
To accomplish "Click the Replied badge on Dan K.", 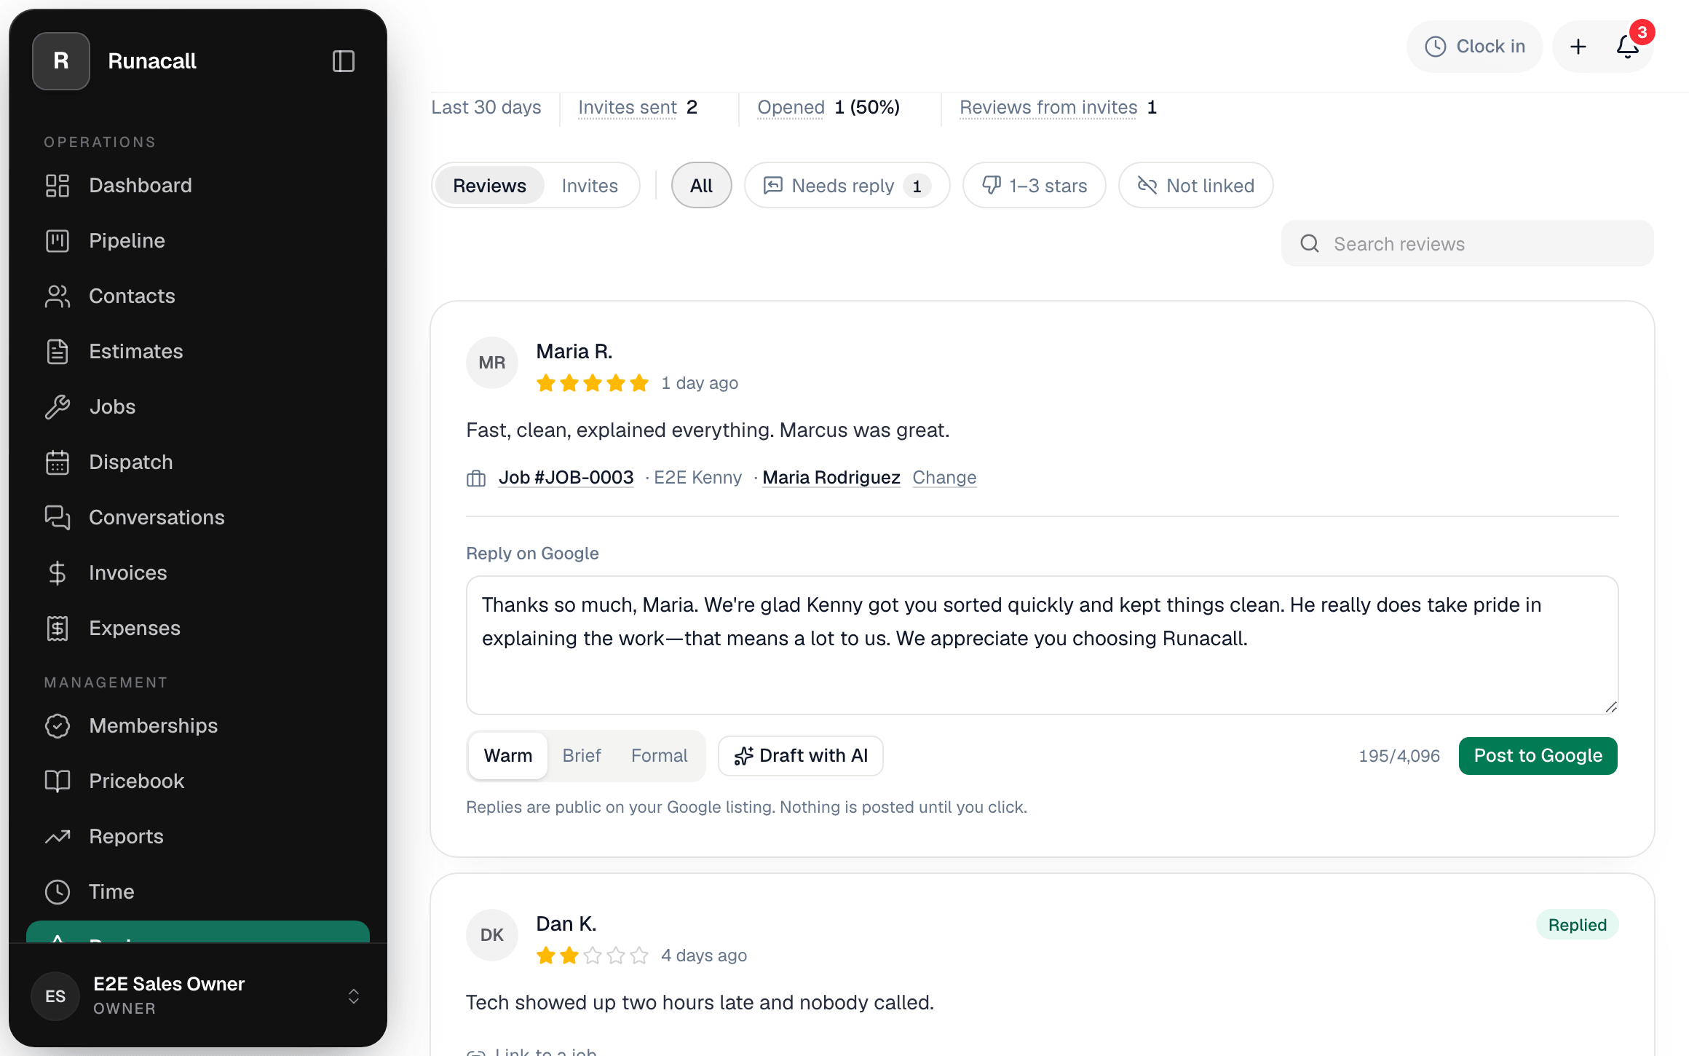I will click(x=1578, y=925).
